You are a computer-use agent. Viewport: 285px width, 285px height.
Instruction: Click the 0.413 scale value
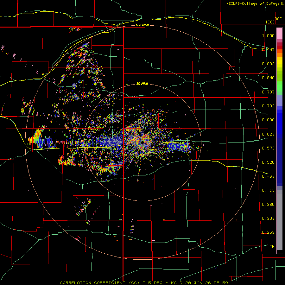click(268, 190)
